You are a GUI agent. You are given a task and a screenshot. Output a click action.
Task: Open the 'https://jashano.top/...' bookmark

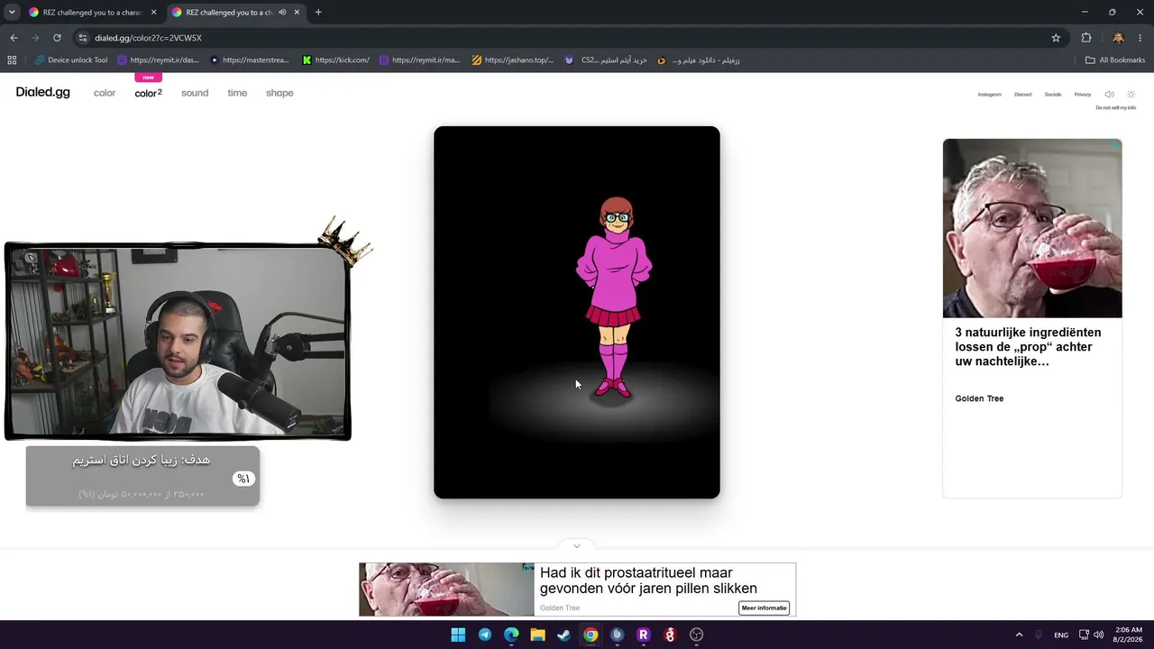coord(513,60)
